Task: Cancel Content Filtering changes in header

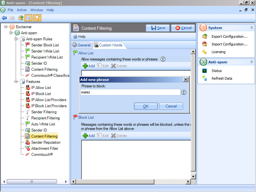Action: [x=183, y=28]
